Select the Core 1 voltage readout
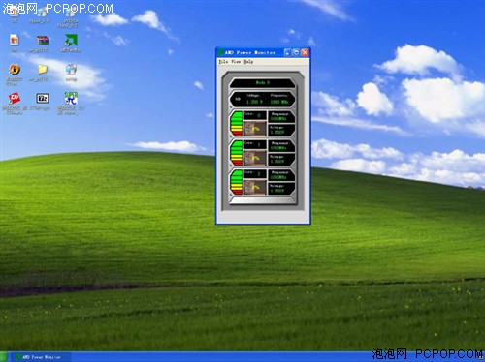The width and height of the screenshot is (485, 362). tap(281, 159)
